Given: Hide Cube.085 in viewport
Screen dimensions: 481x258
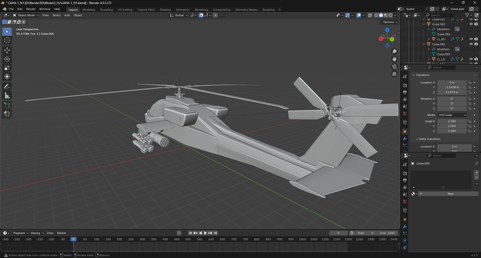Looking at the screenshot, I should (471, 44).
